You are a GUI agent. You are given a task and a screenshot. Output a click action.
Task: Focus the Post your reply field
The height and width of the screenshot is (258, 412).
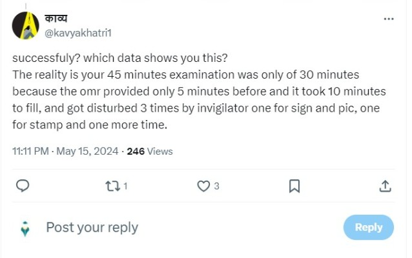pos(92,227)
